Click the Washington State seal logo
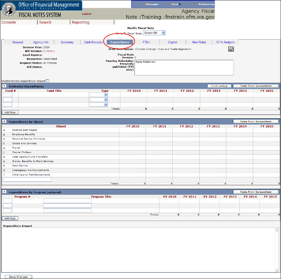Screen dimensions: 281x279 point(8,9)
